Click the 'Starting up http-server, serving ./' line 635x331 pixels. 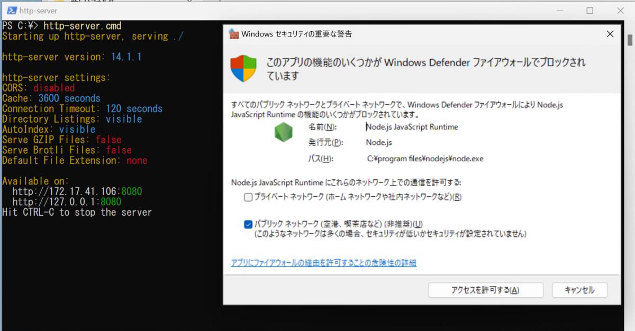tap(93, 36)
